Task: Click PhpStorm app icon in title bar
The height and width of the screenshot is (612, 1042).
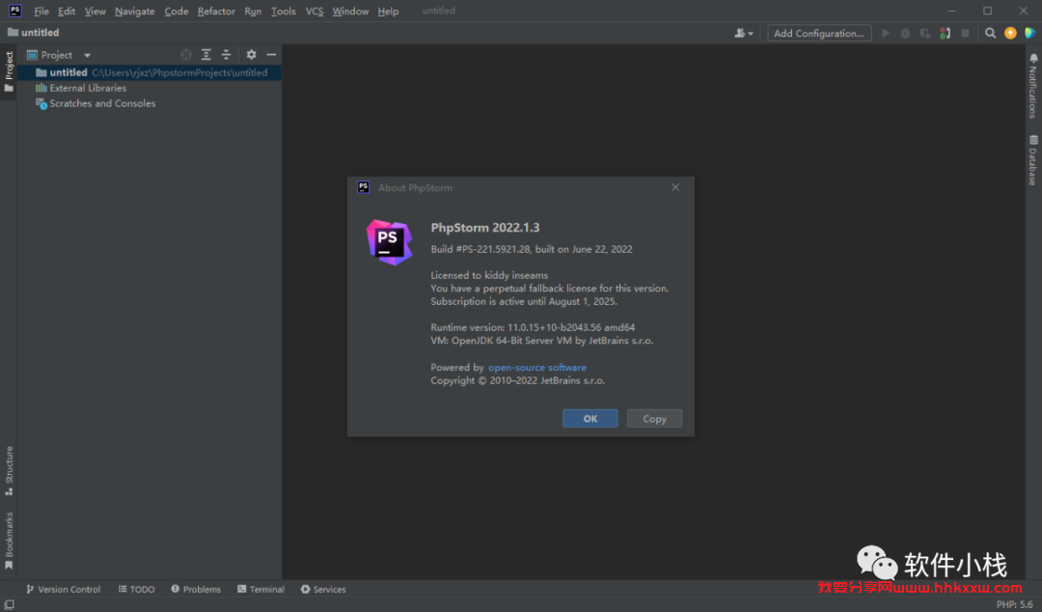Action: (14, 11)
